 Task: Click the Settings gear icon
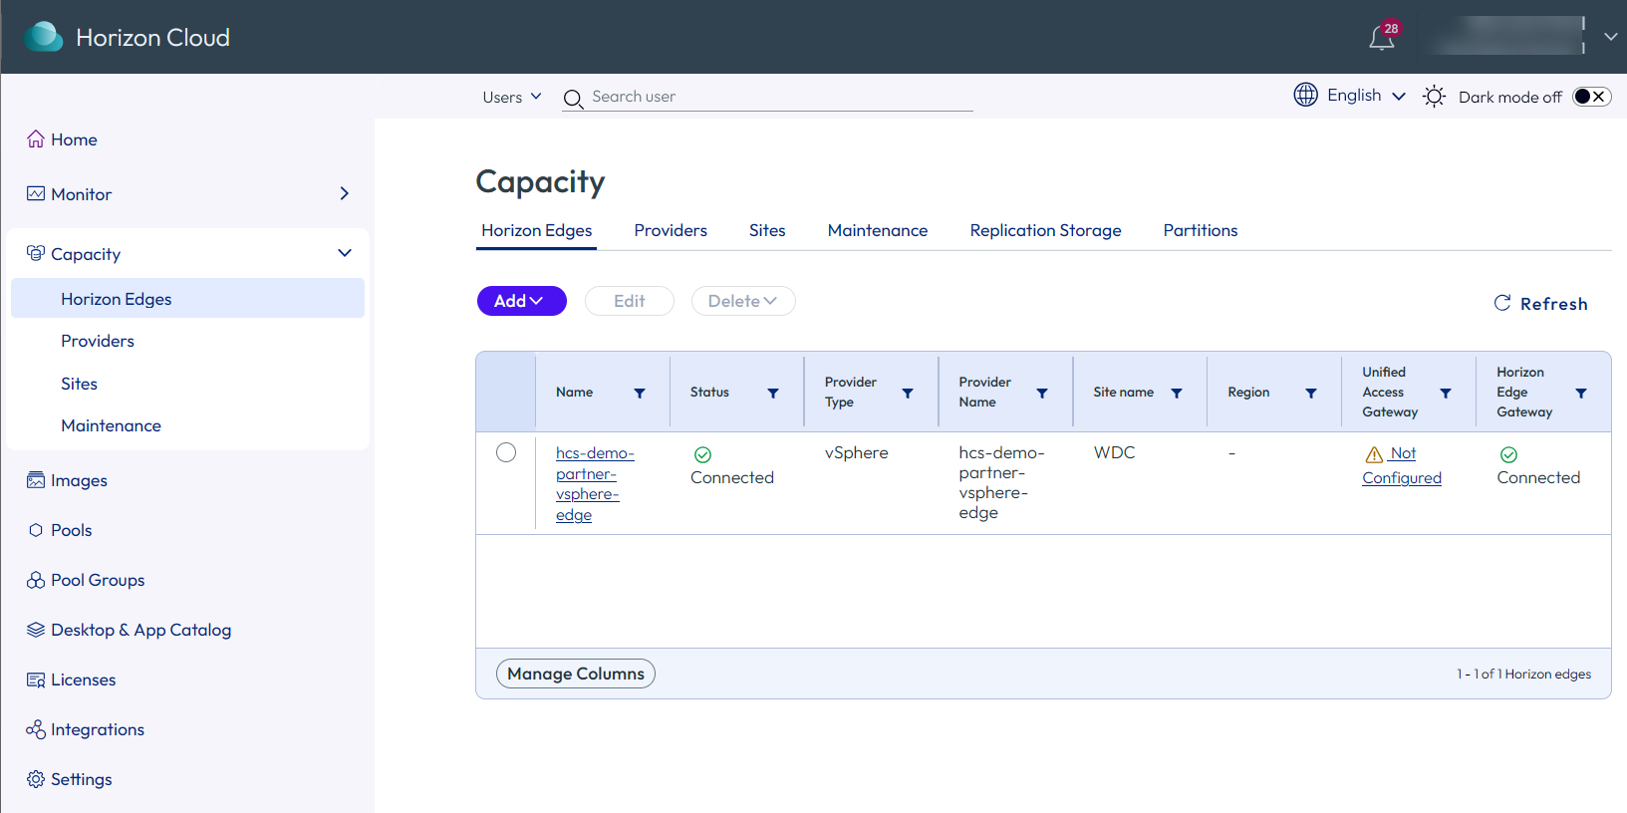(36, 779)
